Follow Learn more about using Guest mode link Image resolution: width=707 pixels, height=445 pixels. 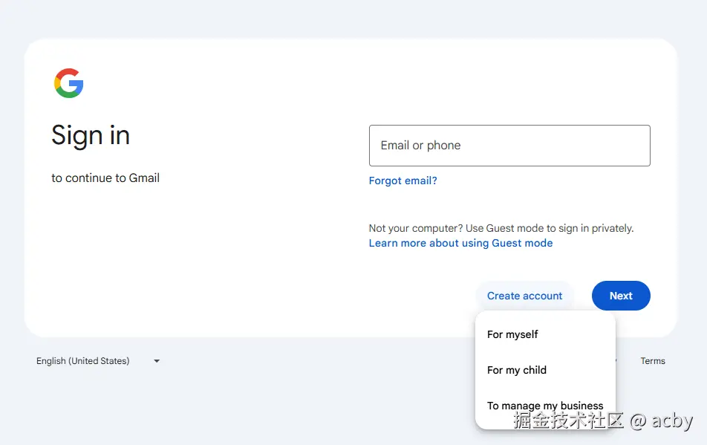pyautogui.click(x=460, y=243)
